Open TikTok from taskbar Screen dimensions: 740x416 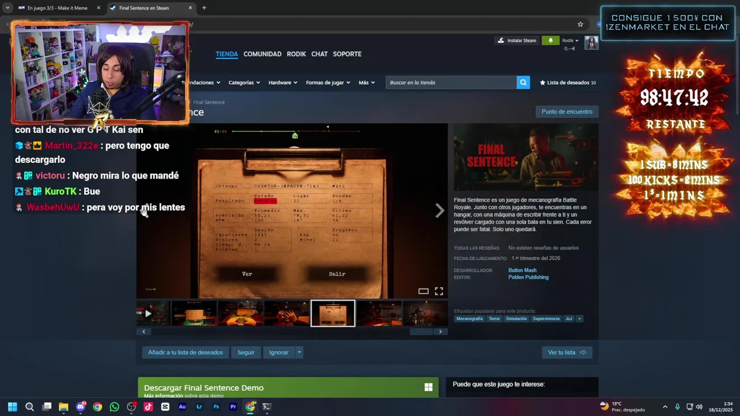(x=148, y=407)
